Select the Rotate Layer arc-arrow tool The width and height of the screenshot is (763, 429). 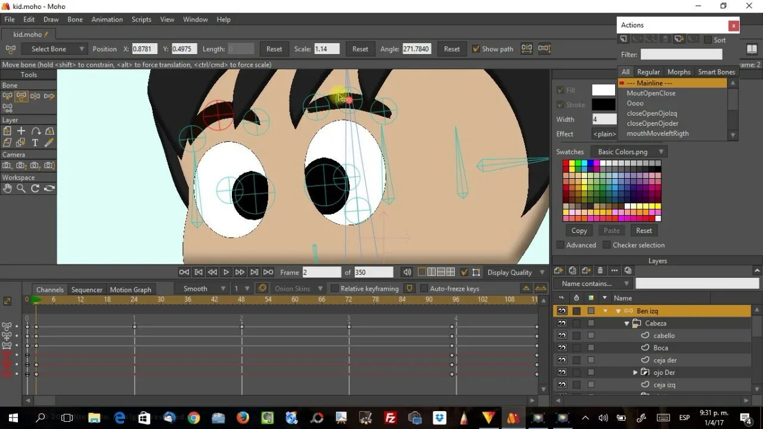click(x=35, y=130)
